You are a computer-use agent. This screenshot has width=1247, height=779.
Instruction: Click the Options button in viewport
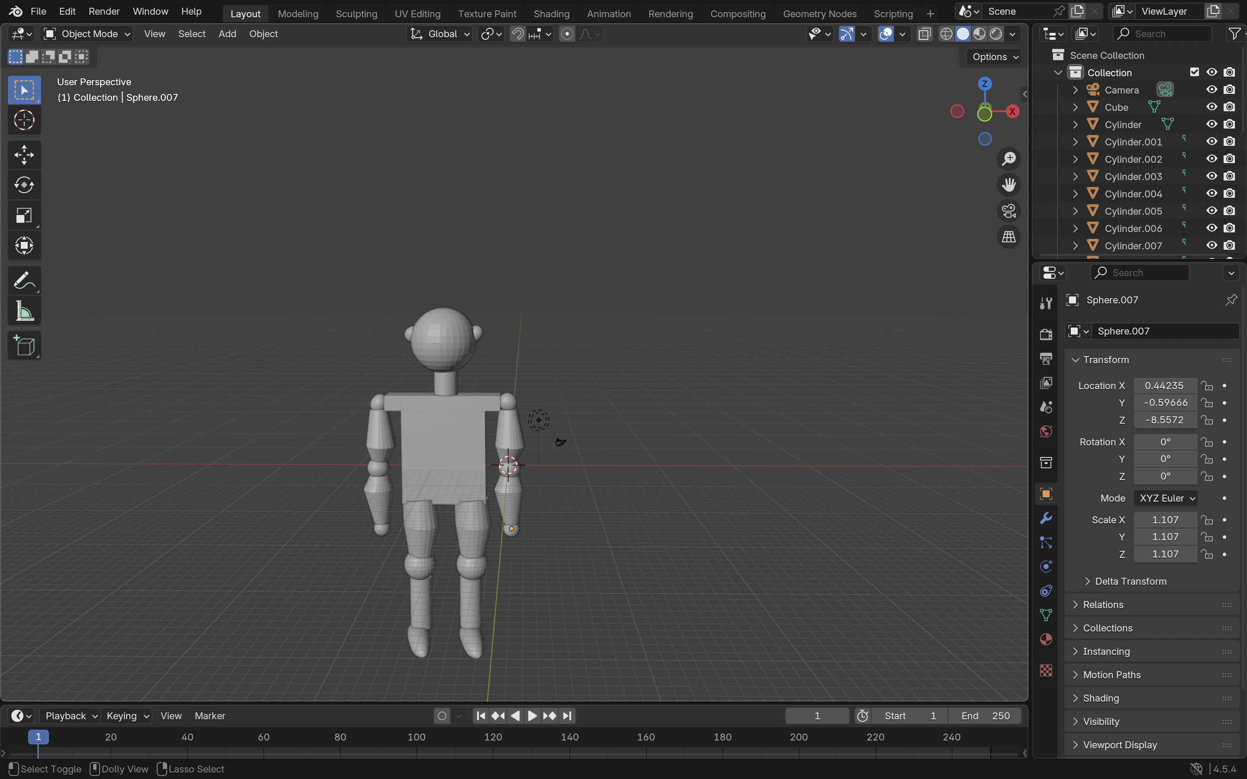[x=995, y=57]
